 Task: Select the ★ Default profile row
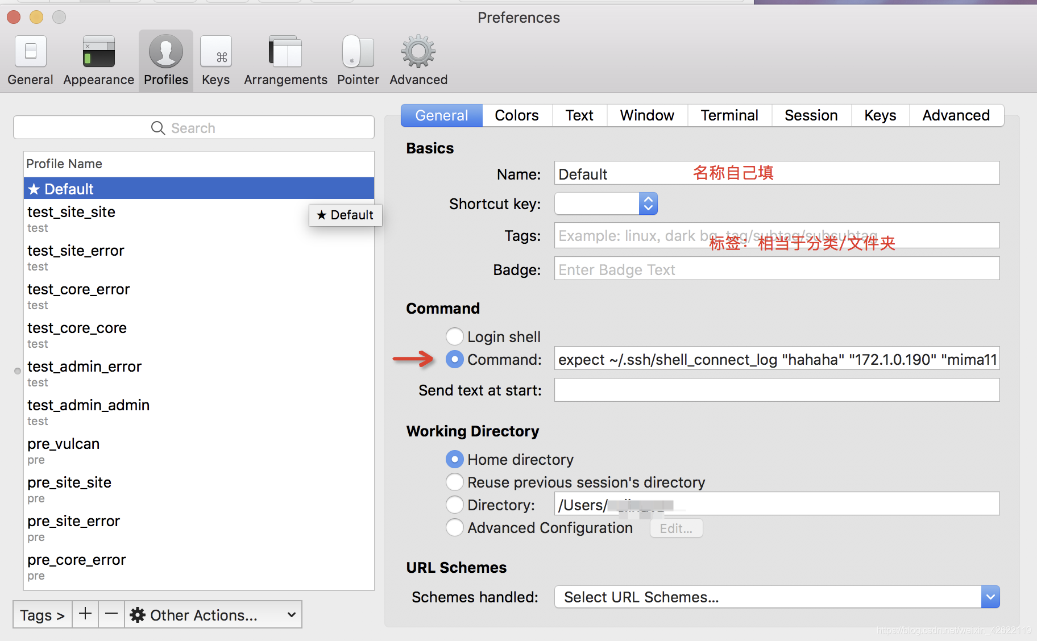(199, 188)
